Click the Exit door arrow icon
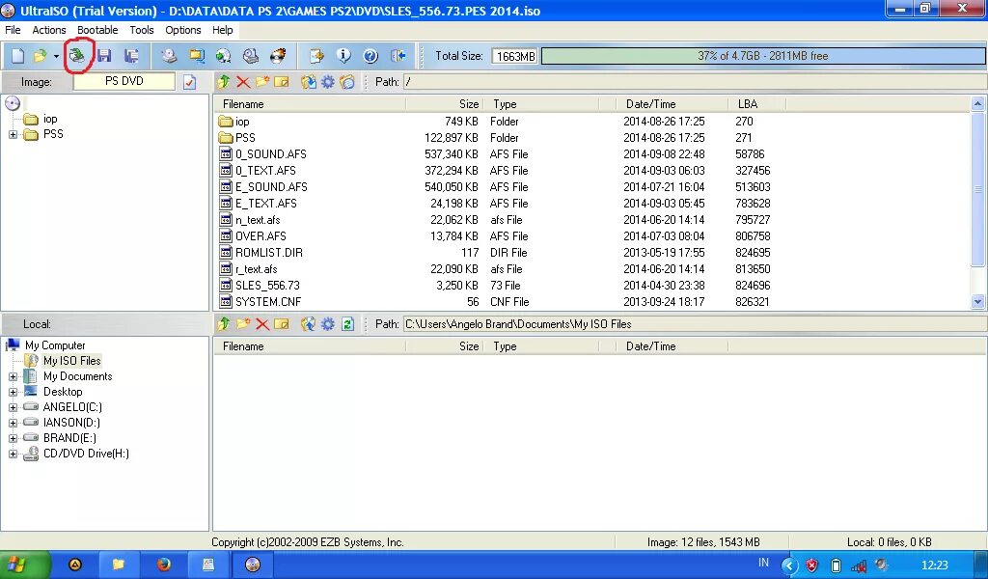This screenshot has height=579, width=988. (398, 56)
